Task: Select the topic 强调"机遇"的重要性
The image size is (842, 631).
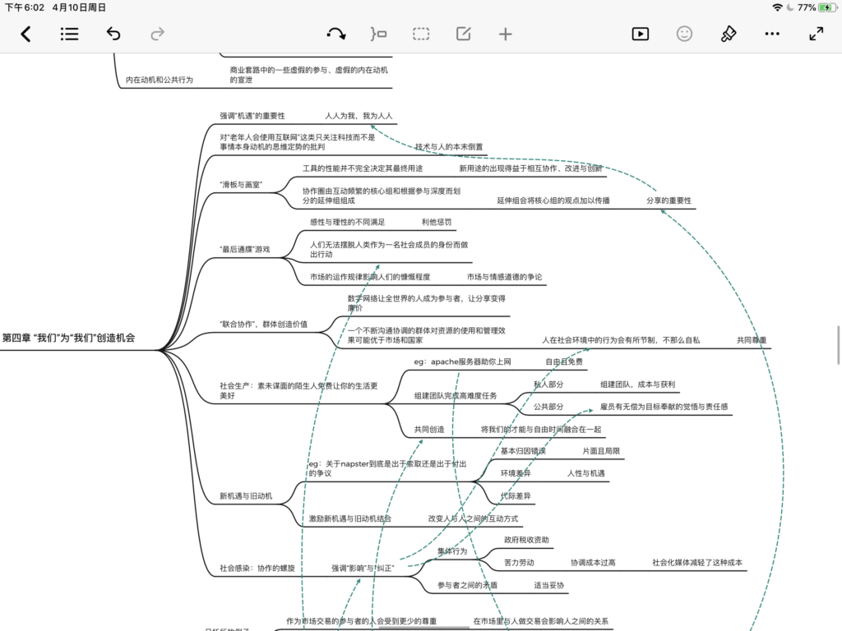Action: (x=252, y=116)
